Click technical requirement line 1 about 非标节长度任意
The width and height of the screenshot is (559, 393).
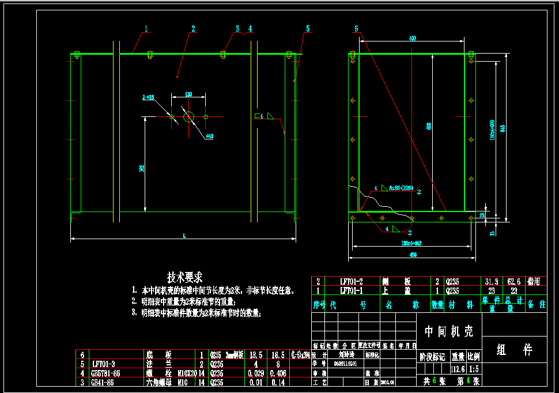(213, 290)
